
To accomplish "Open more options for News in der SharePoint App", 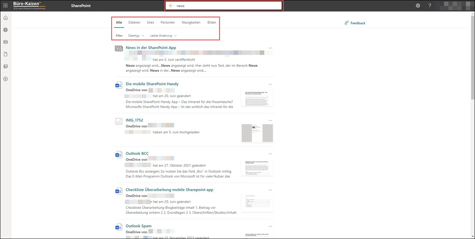I will [270, 48].
